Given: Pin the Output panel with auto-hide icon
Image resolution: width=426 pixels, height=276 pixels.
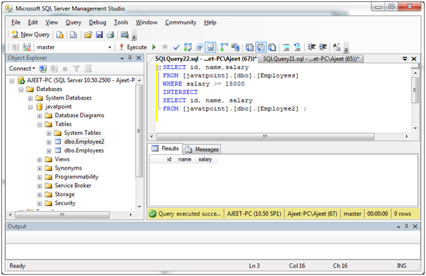Looking at the screenshot, I should 406,226.
